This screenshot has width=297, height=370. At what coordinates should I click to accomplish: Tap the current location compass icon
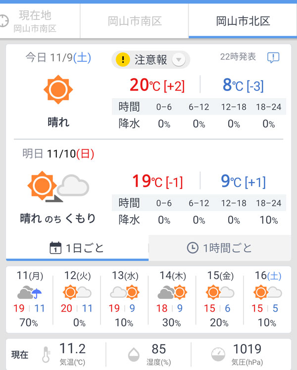4,21
